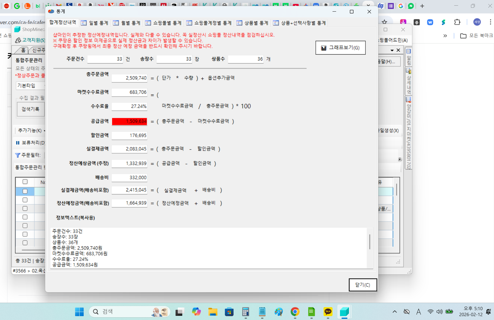Toggle the header select-all checkbox in order list
Screen dimensions: 494x320
tap(25, 182)
